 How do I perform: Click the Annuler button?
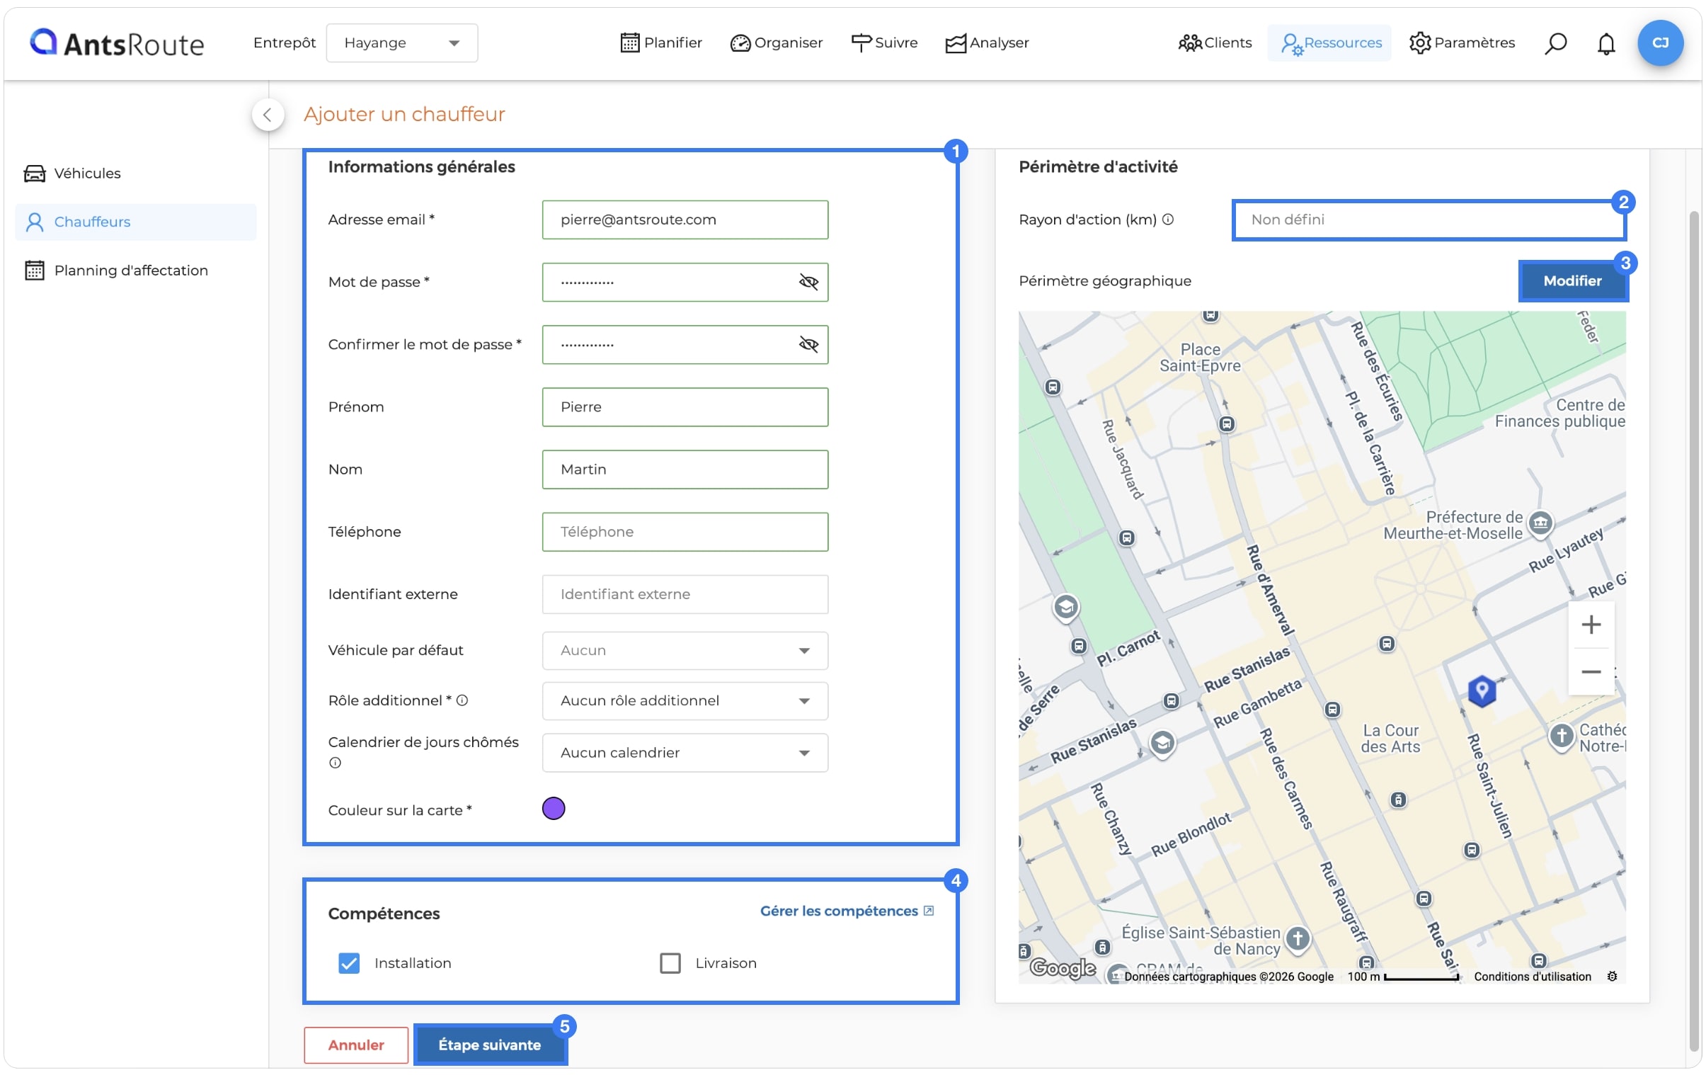coord(356,1045)
